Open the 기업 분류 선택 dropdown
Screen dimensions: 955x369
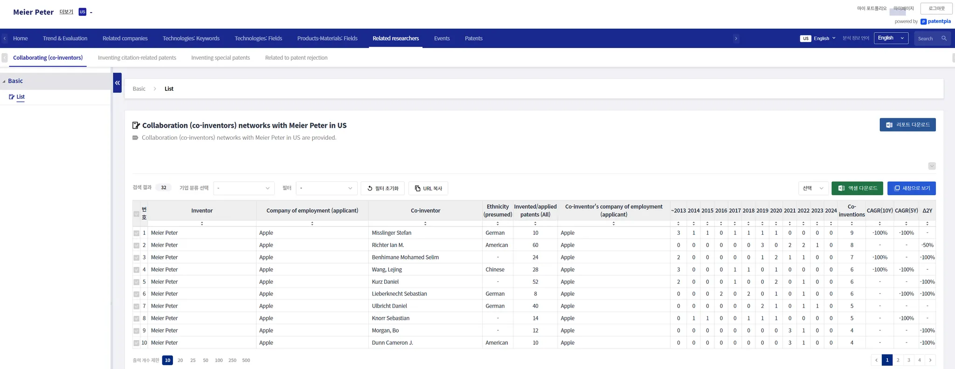click(x=244, y=188)
